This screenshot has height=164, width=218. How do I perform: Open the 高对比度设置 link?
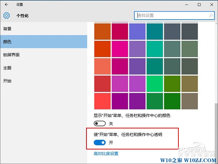tap(106, 153)
